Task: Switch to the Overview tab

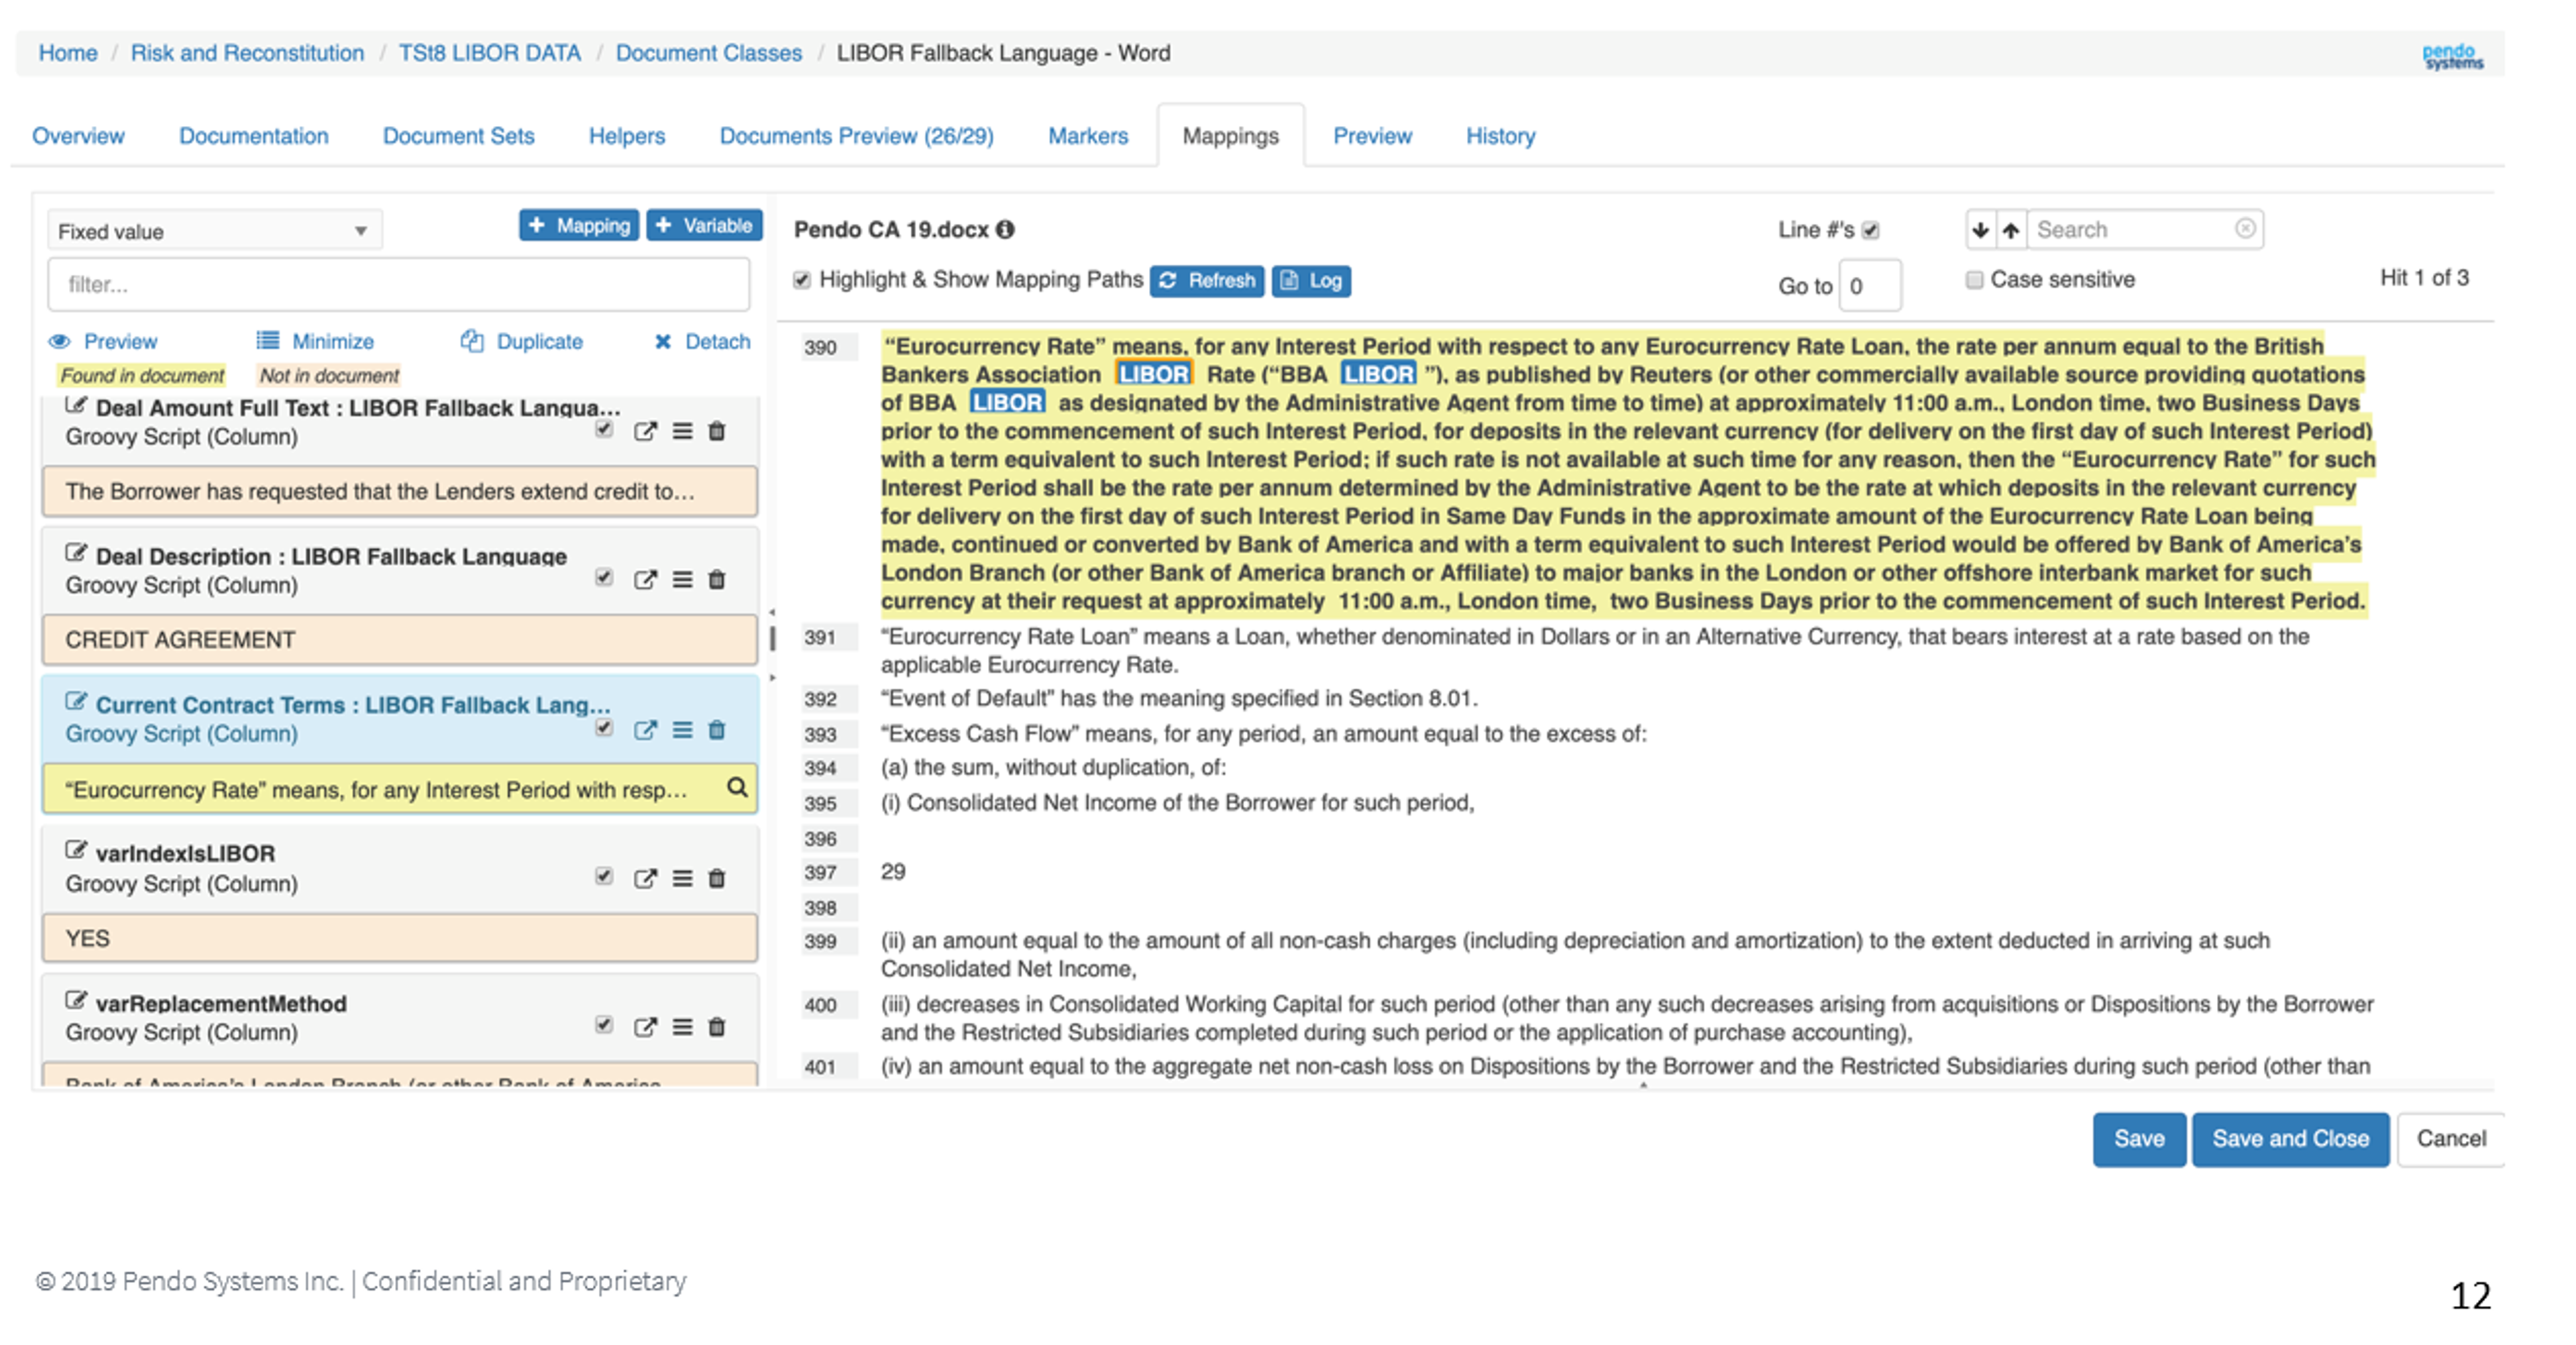Action: (x=78, y=136)
